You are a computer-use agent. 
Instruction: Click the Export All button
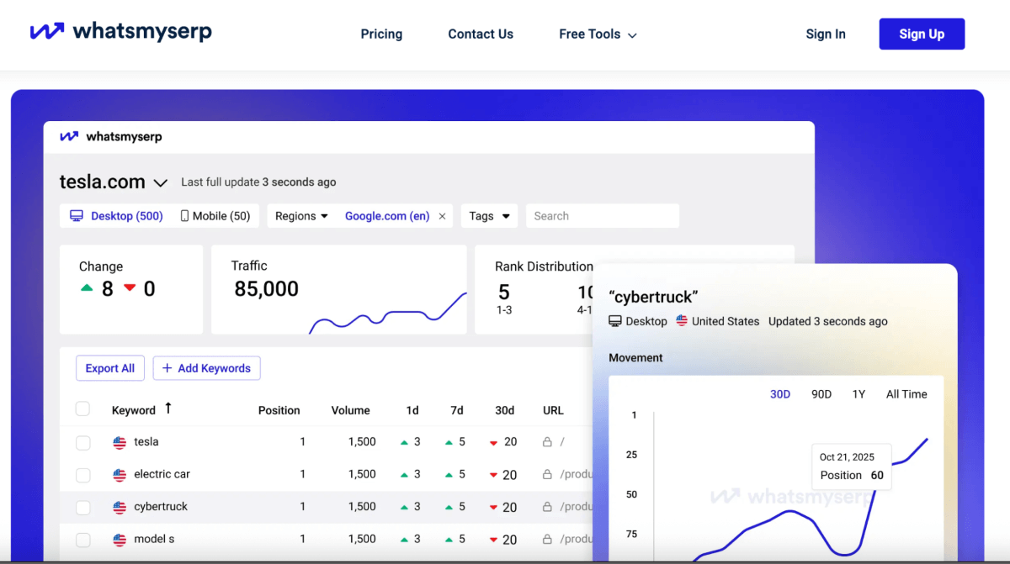click(110, 368)
